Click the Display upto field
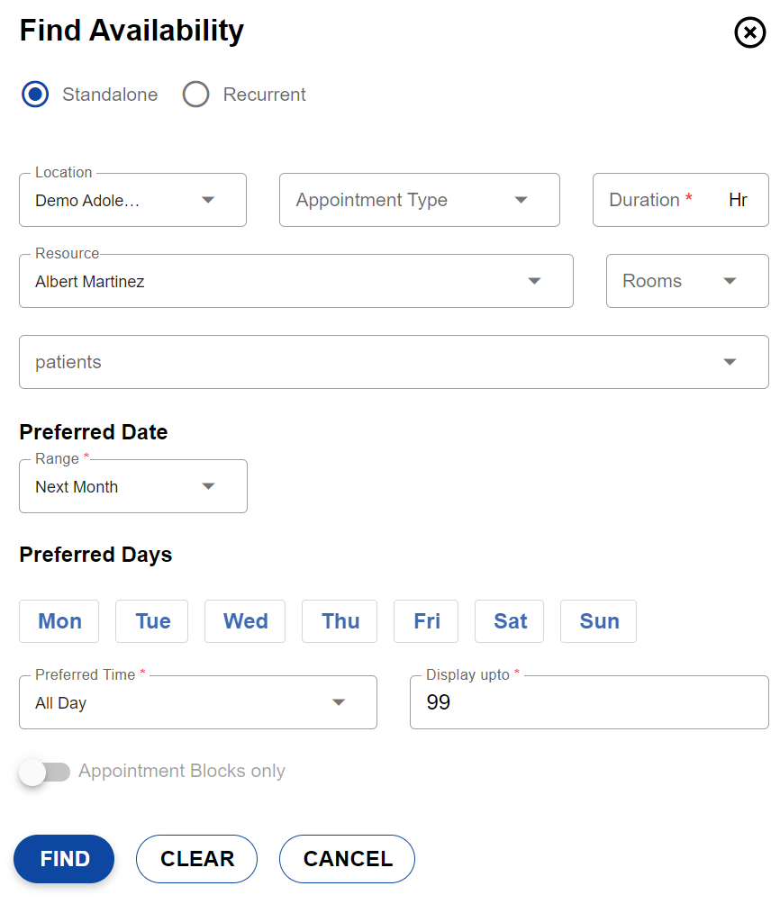 [x=588, y=702]
